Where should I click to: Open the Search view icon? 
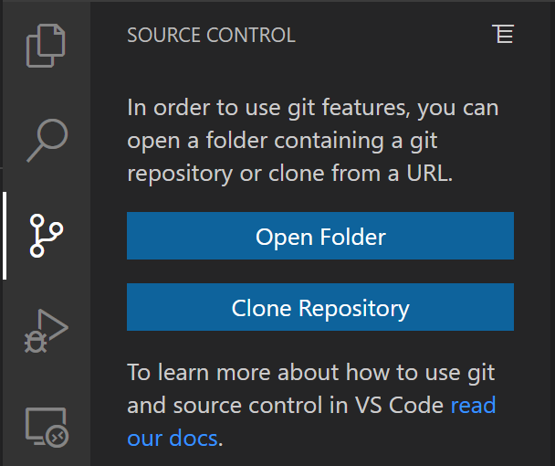point(47,140)
